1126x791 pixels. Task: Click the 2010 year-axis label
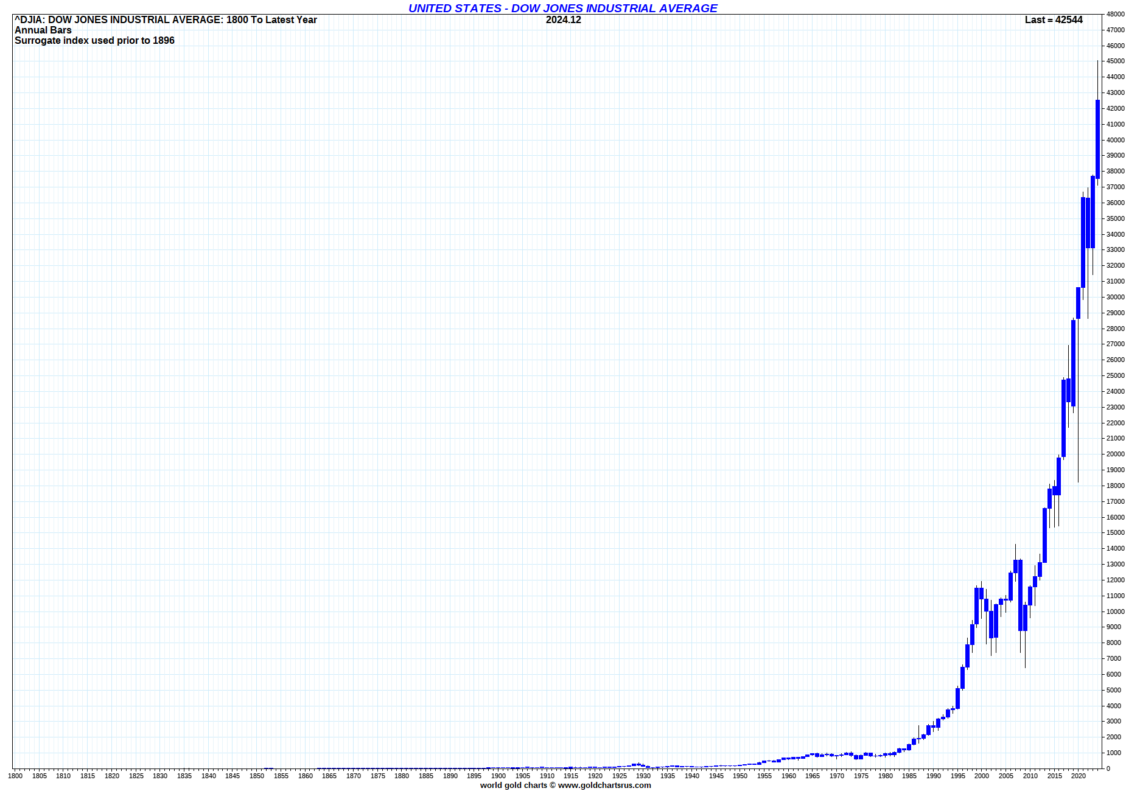point(1030,776)
